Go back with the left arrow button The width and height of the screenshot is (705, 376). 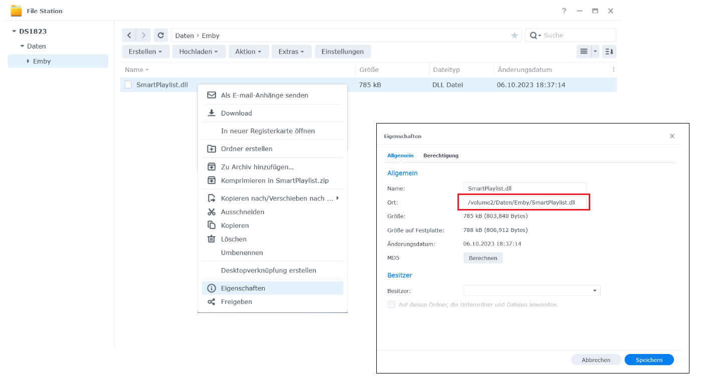coord(129,35)
